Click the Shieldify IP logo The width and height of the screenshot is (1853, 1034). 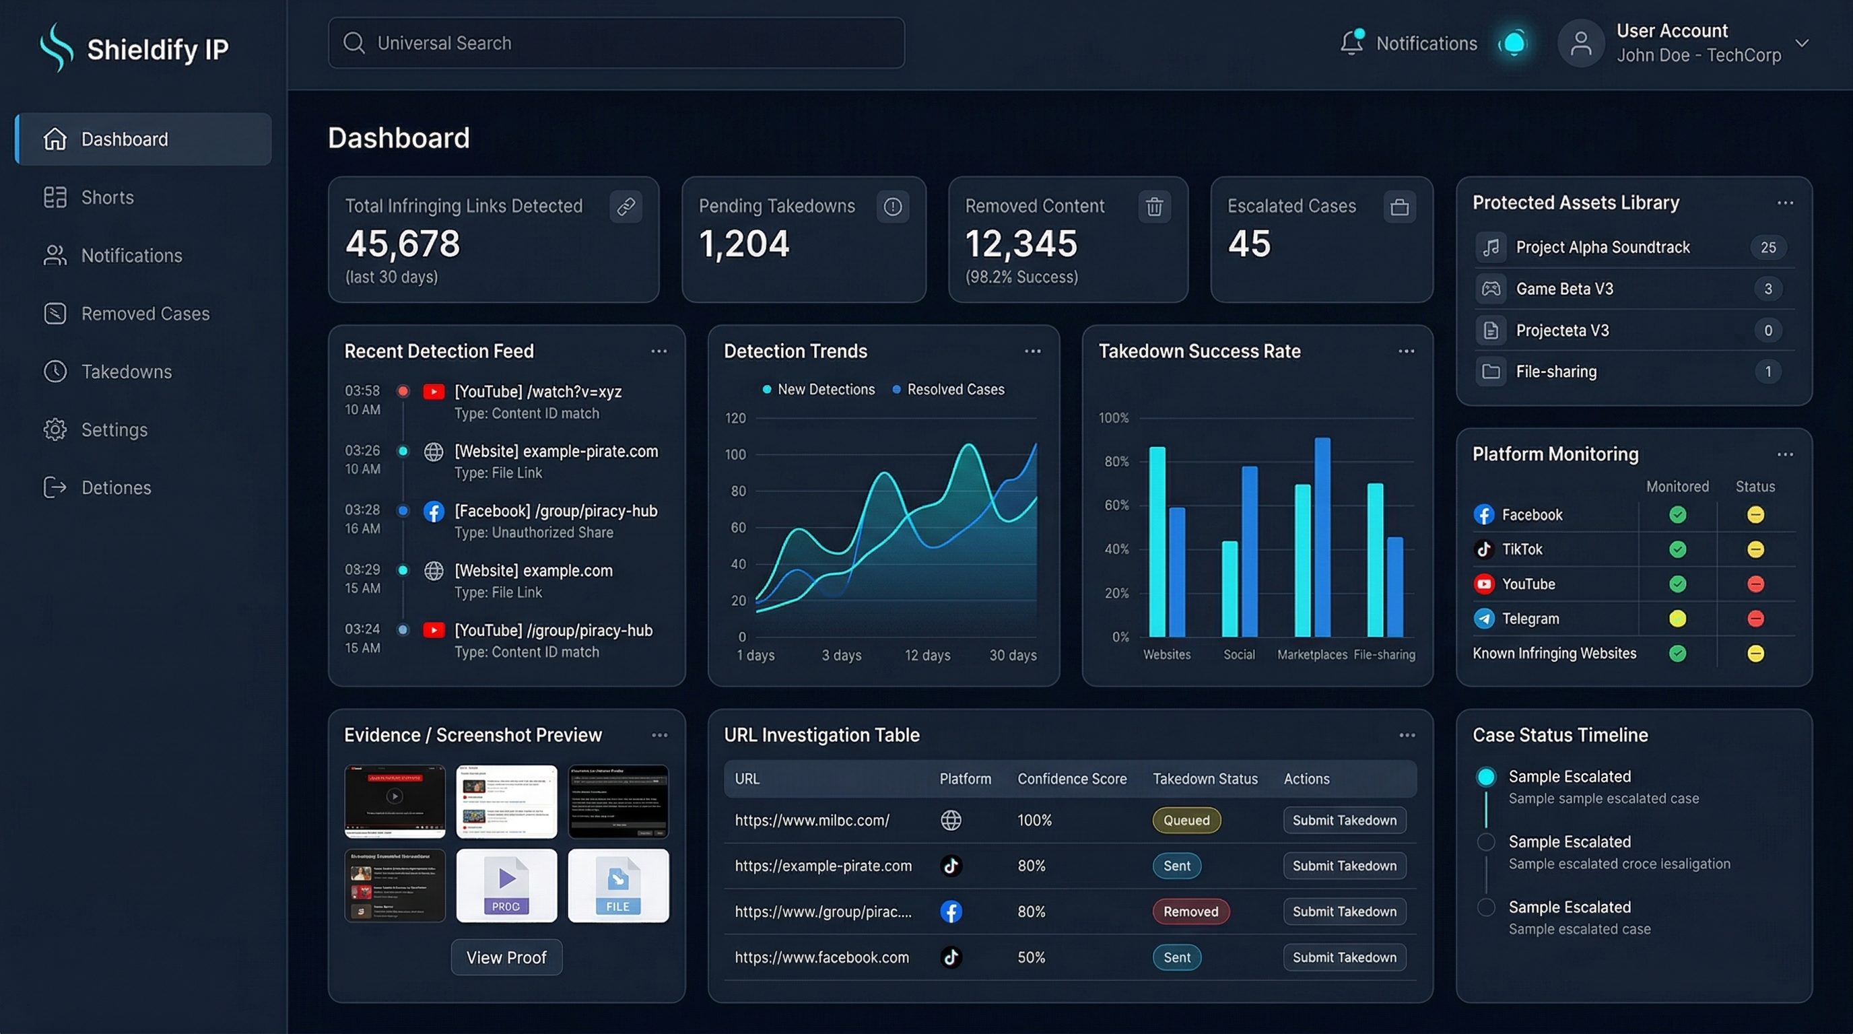point(135,47)
